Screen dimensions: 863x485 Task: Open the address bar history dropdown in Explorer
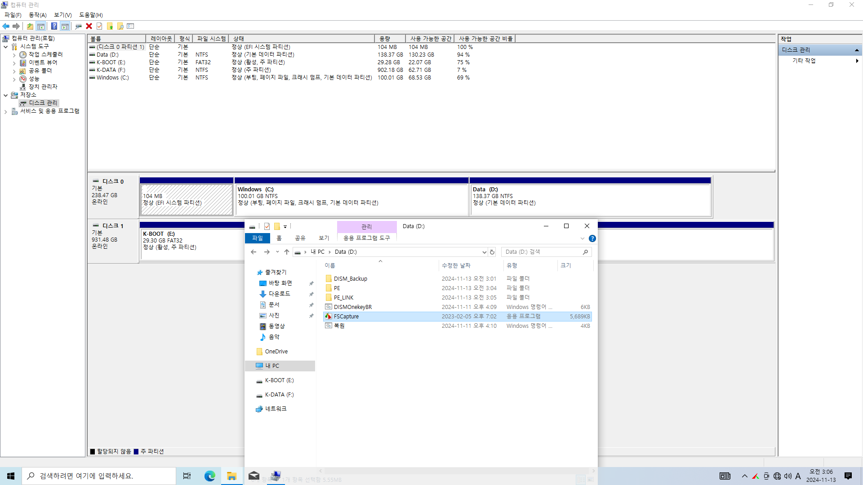click(x=484, y=252)
